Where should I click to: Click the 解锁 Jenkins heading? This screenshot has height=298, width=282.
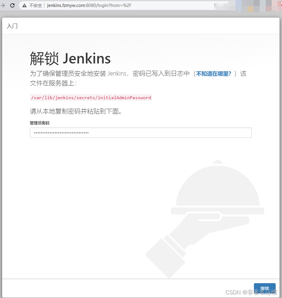70,58
